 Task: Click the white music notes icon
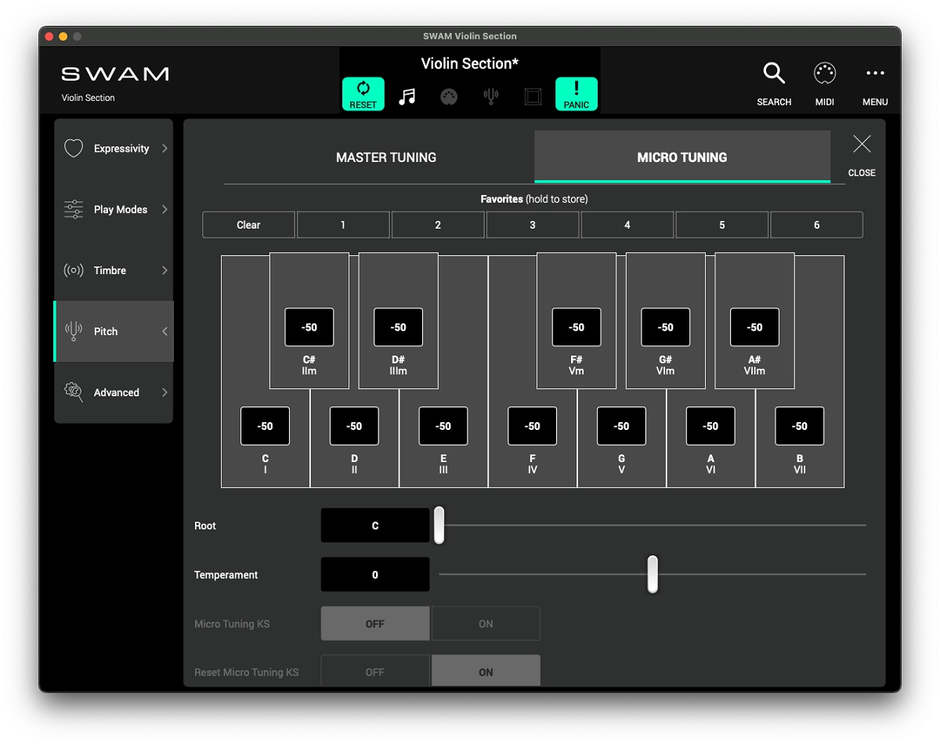406,96
